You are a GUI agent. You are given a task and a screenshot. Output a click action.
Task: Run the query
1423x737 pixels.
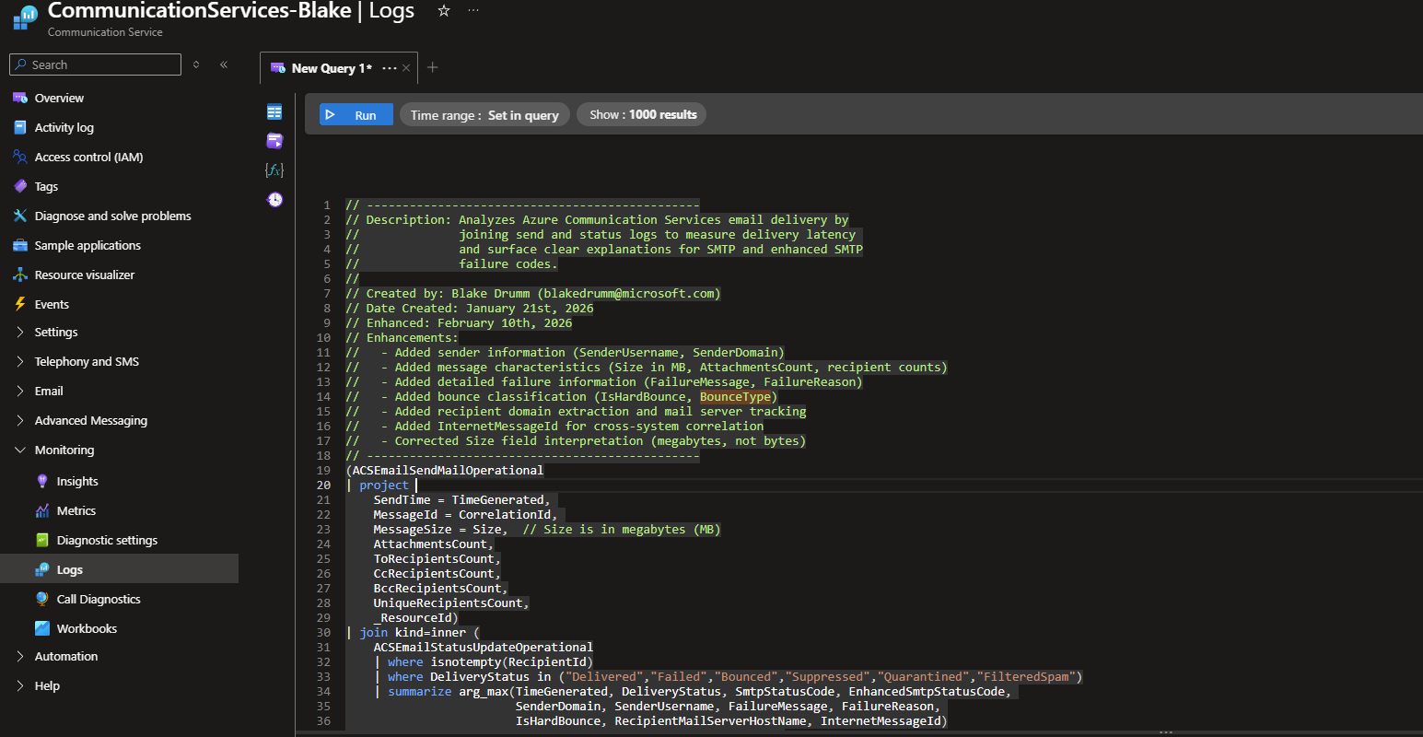click(x=356, y=115)
